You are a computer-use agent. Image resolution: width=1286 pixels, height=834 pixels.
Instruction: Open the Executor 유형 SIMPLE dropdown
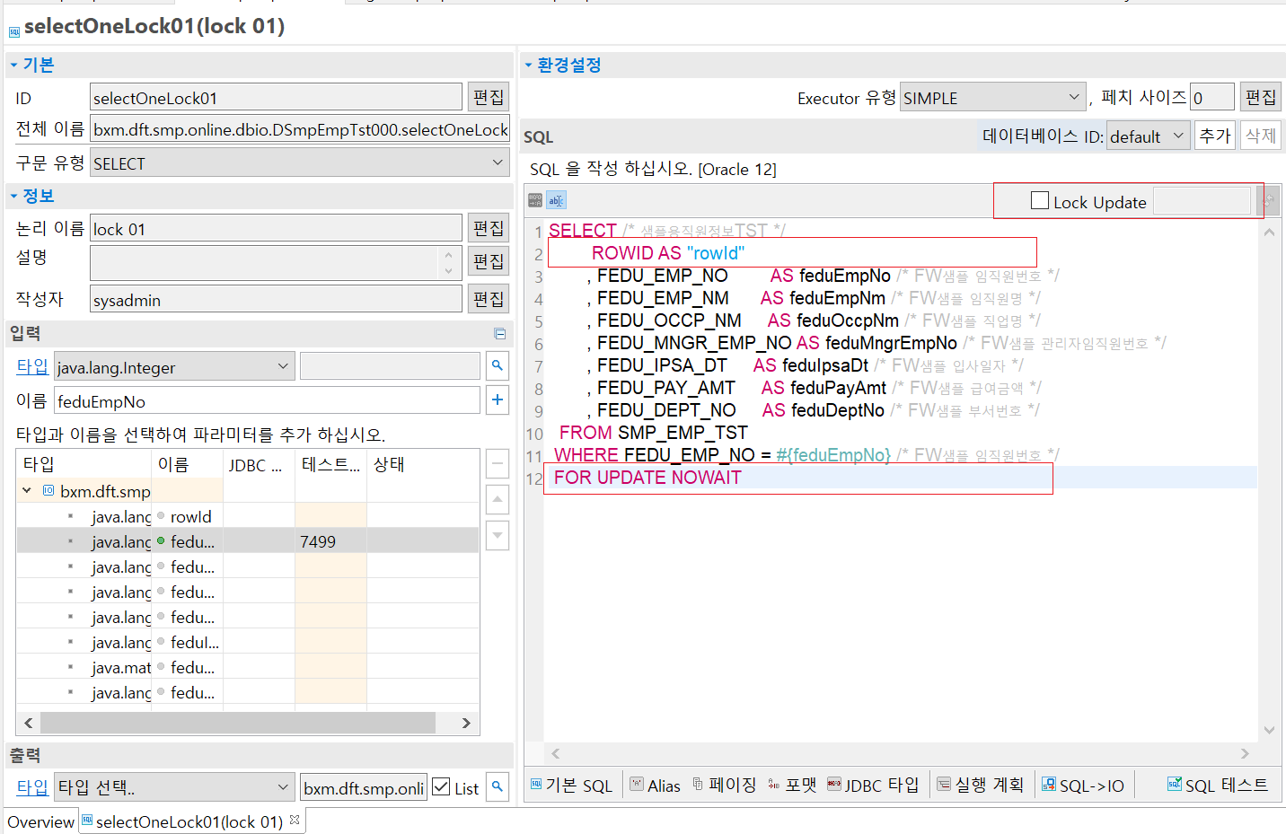[992, 98]
